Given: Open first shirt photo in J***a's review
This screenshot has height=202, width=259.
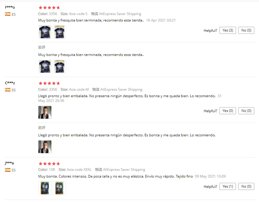Looking at the screenshot, I should tap(45, 188).
